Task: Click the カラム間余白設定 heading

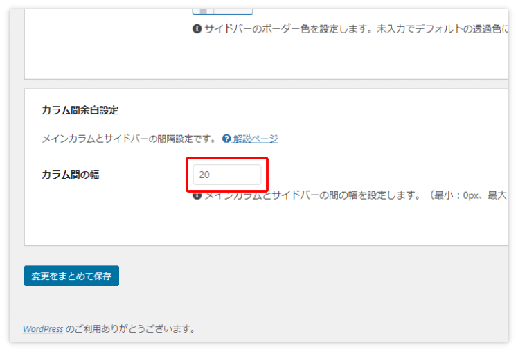Action: click(x=80, y=110)
